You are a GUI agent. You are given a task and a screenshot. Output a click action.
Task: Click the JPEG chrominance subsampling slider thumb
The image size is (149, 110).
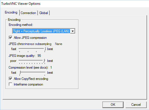[x=45, y=49]
